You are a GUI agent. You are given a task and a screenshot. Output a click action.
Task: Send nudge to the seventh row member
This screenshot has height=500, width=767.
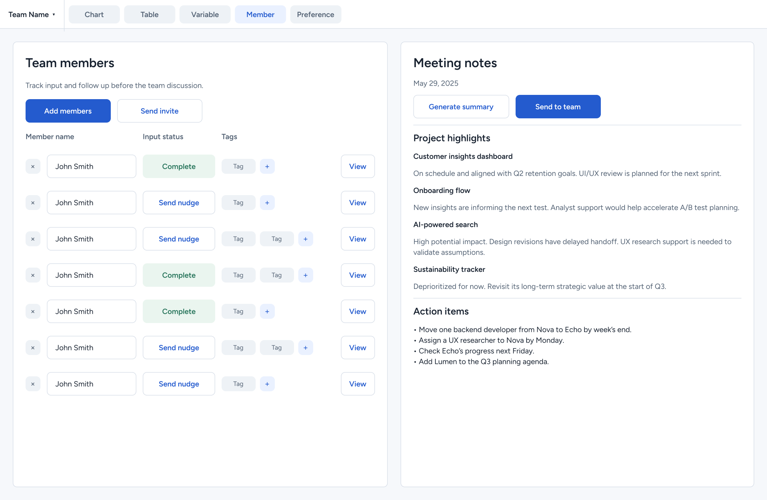[x=179, y=384]
